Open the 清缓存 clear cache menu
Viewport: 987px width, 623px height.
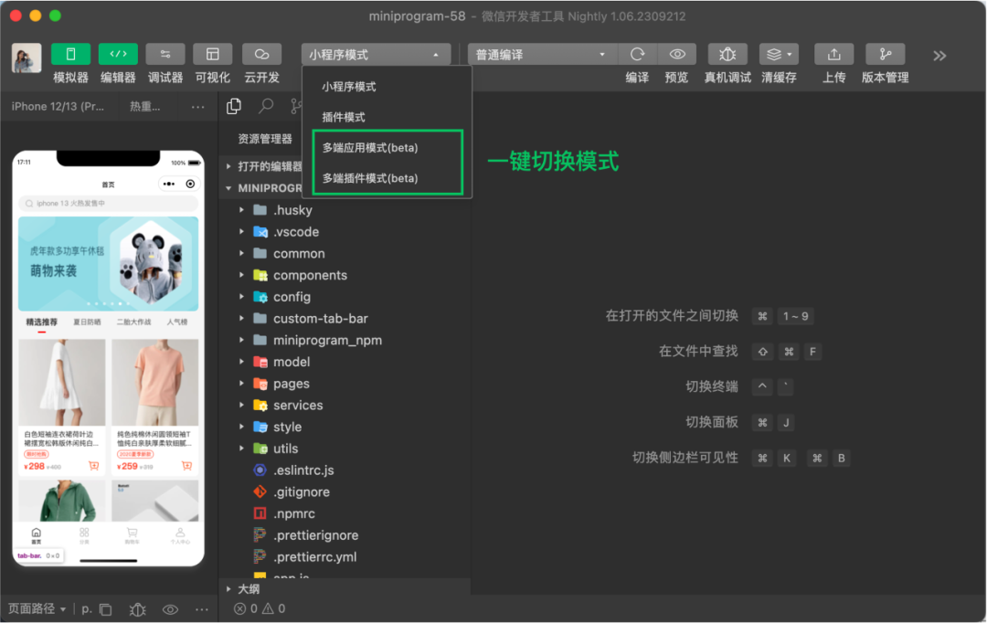click(779, 54)
